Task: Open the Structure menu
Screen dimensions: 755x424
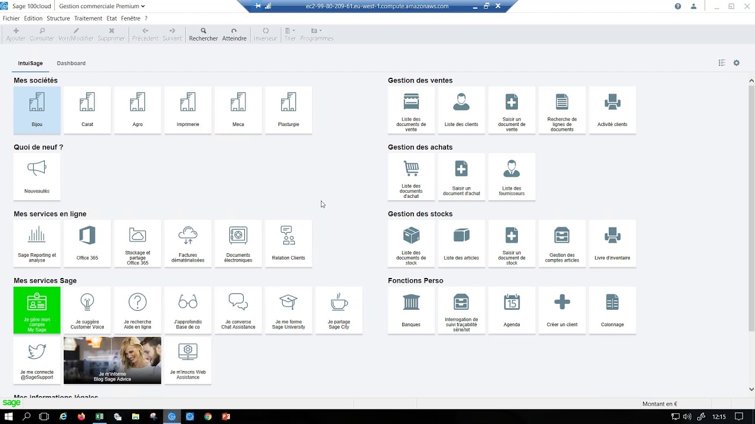Action: pyautogui.click(x=58, y=18)
